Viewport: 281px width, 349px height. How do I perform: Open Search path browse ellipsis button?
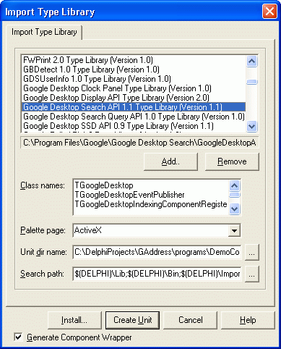click(252, 274)
